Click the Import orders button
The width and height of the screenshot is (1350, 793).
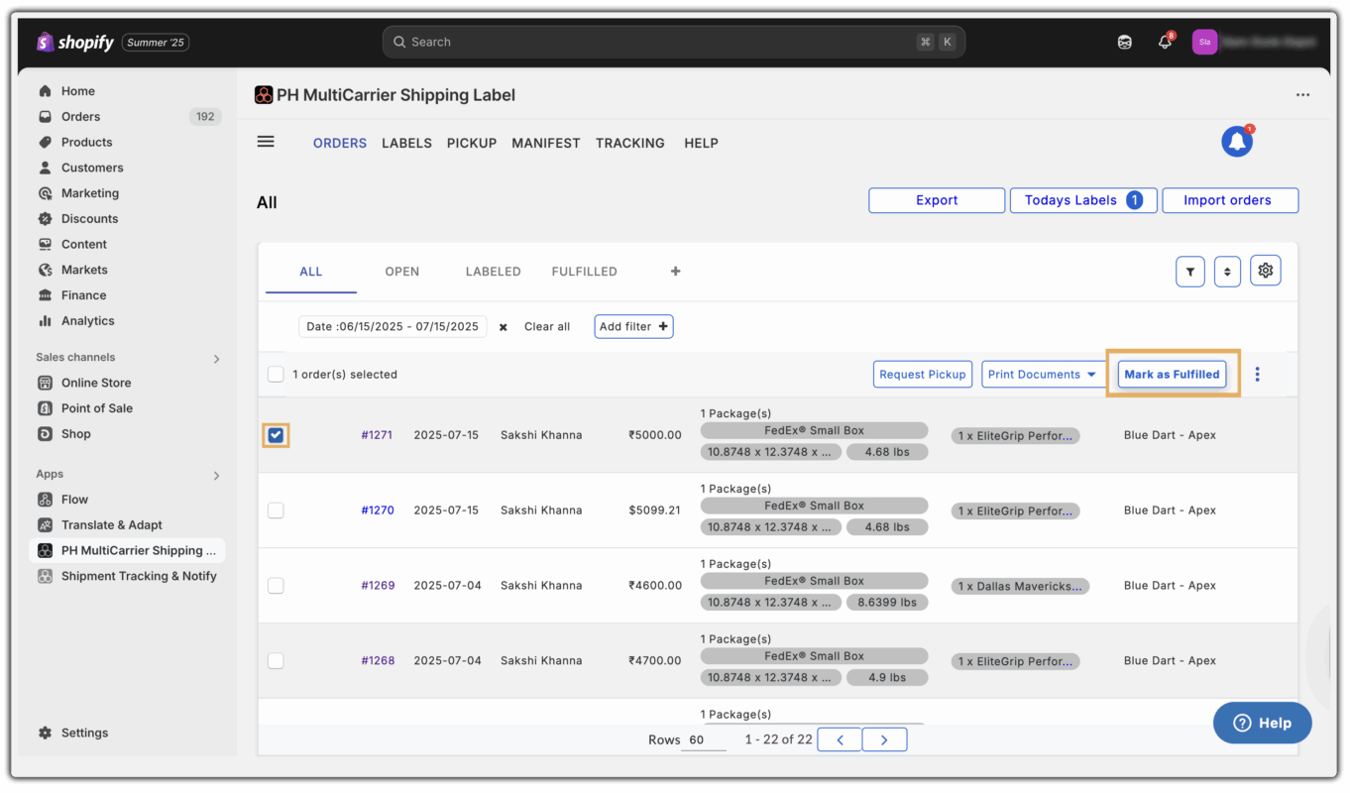[x=1228, y=200]
